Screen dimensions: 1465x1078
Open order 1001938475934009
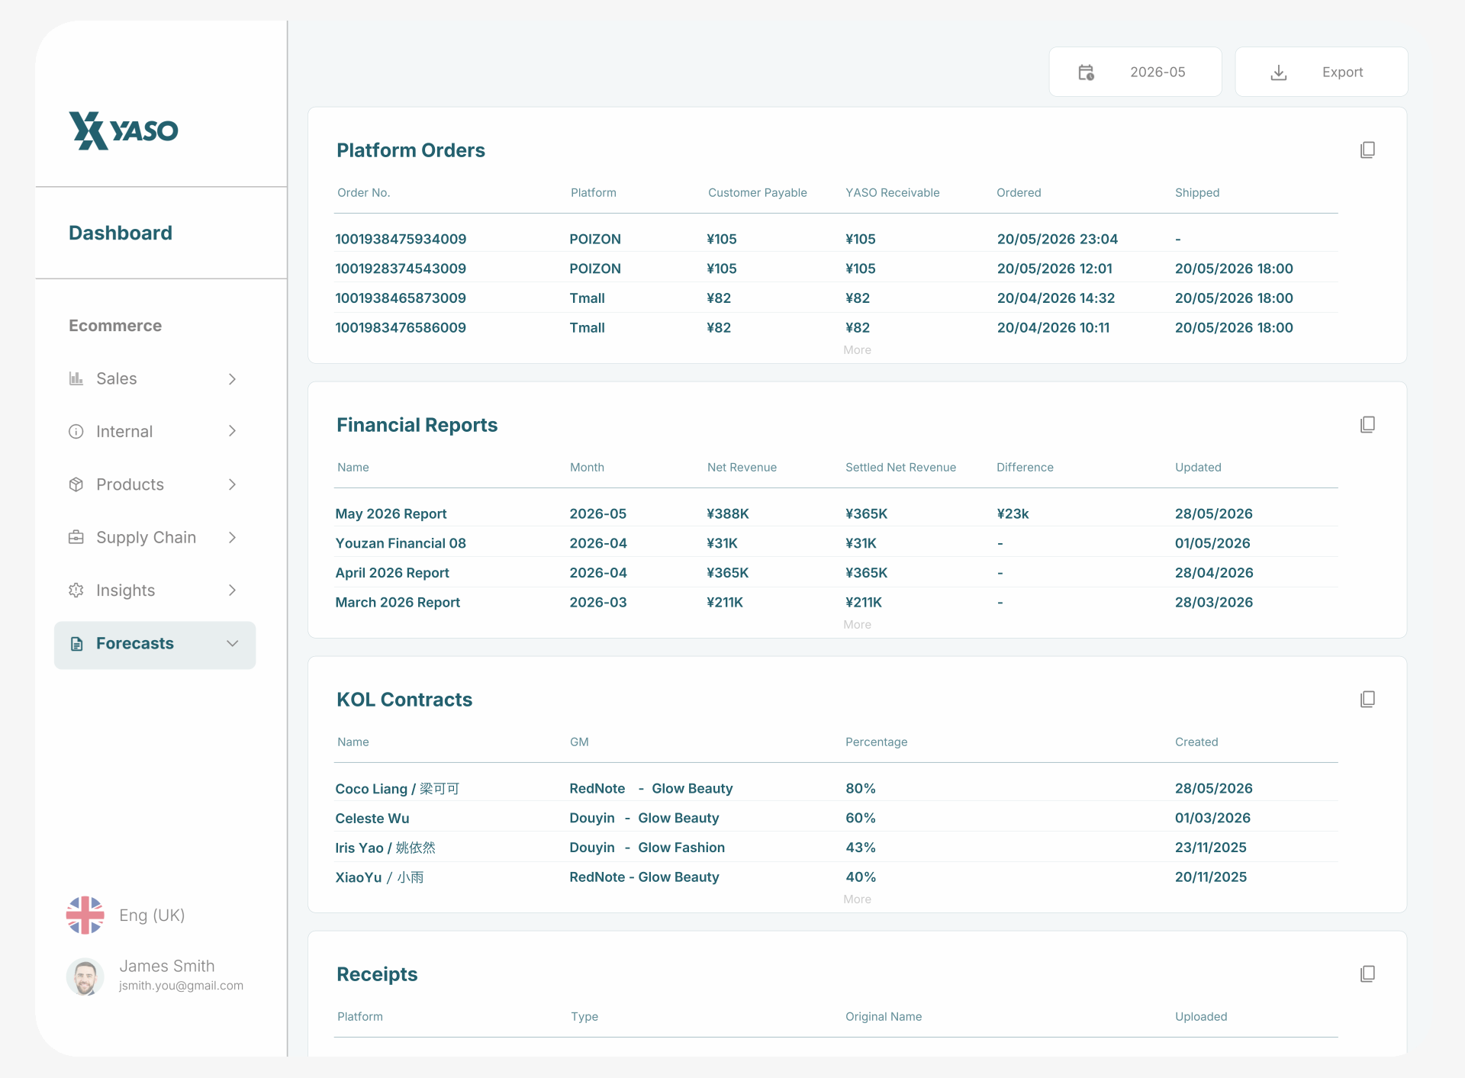click(401, 240)
